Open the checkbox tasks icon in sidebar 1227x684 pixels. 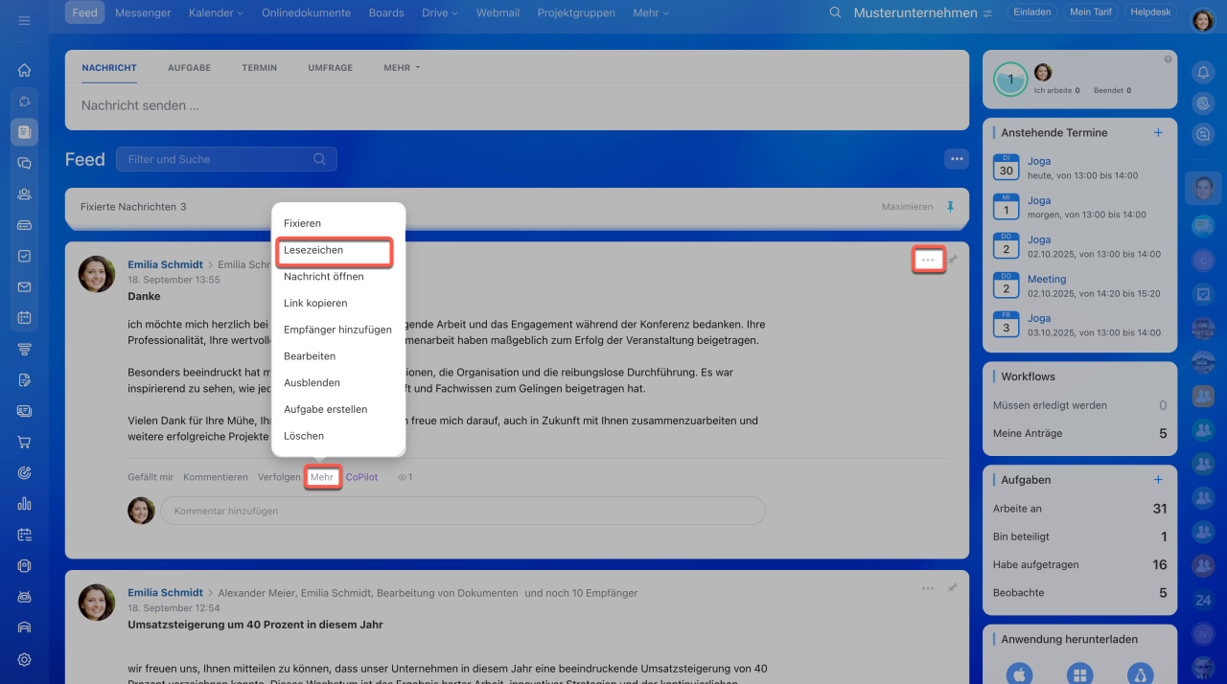[24, 256]
